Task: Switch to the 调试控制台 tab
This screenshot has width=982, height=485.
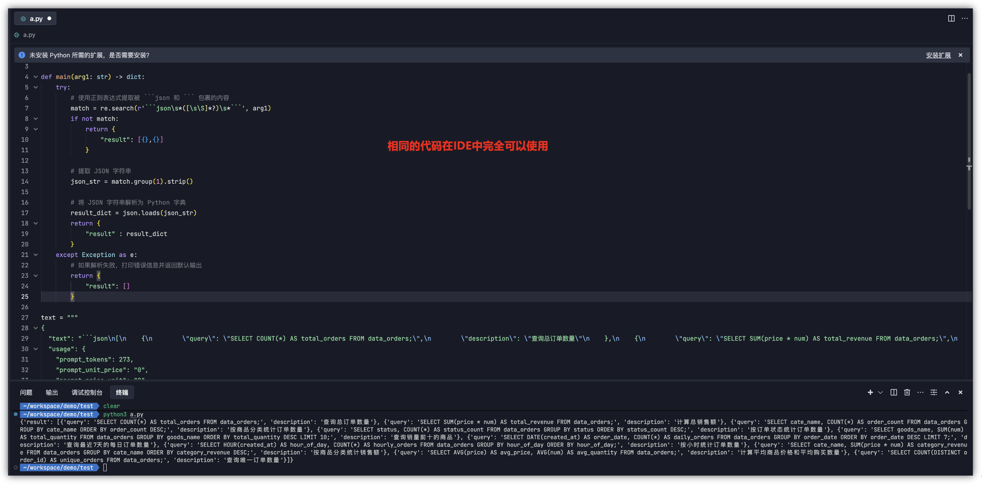Action: click(87, 392)
